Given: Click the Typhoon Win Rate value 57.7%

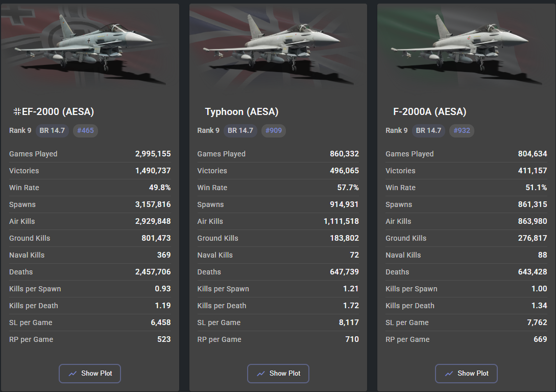Looking at the screenshot, I should (x=348, y=188).
